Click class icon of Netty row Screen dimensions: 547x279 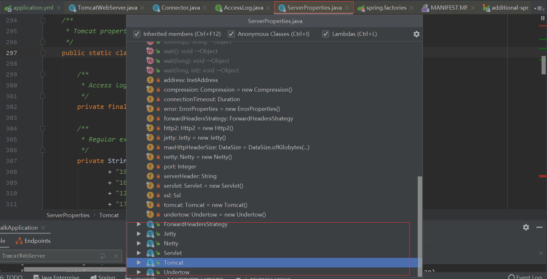tap(150, 243)
